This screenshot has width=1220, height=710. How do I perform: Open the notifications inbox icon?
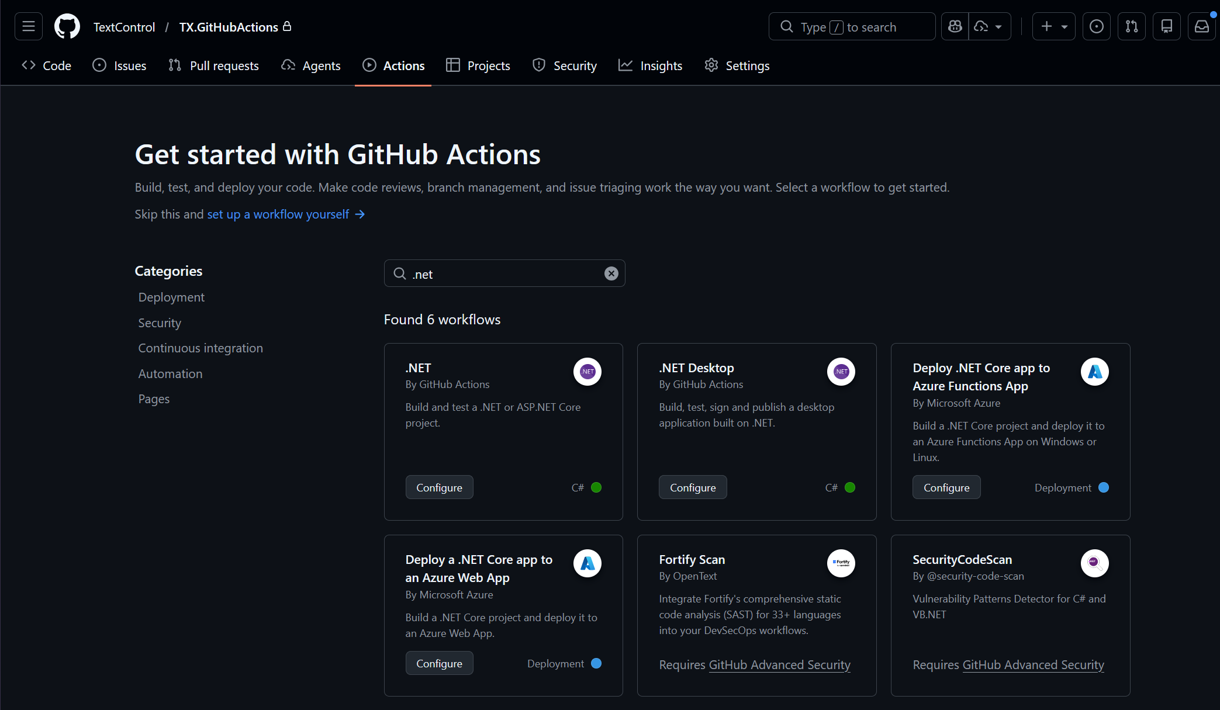click(x=1201, y=26)
